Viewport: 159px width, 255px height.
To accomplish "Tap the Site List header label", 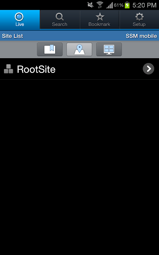I will (12, 36).
